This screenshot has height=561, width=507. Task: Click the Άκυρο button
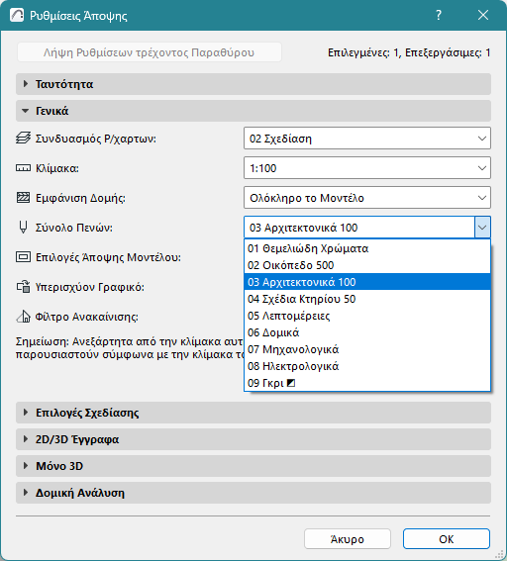pyautogui.click(x=348, y=539)
